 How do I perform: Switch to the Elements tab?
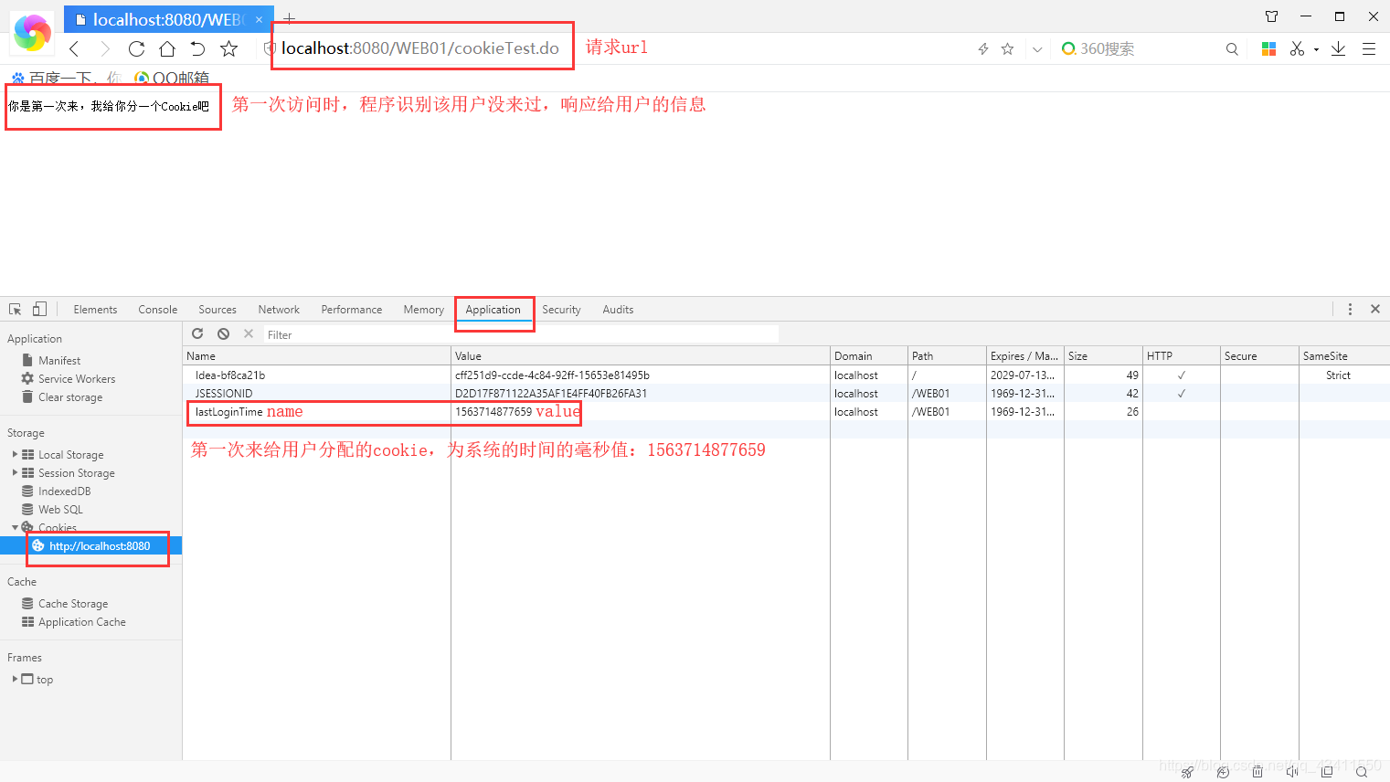click(95, 310)
